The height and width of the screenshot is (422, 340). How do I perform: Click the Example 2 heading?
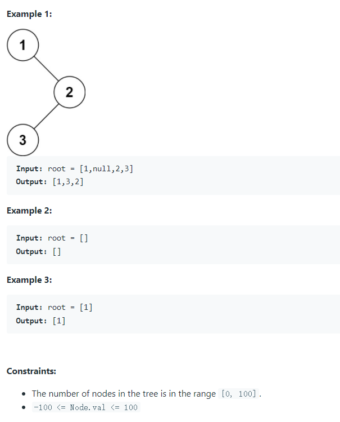point(29,211)
